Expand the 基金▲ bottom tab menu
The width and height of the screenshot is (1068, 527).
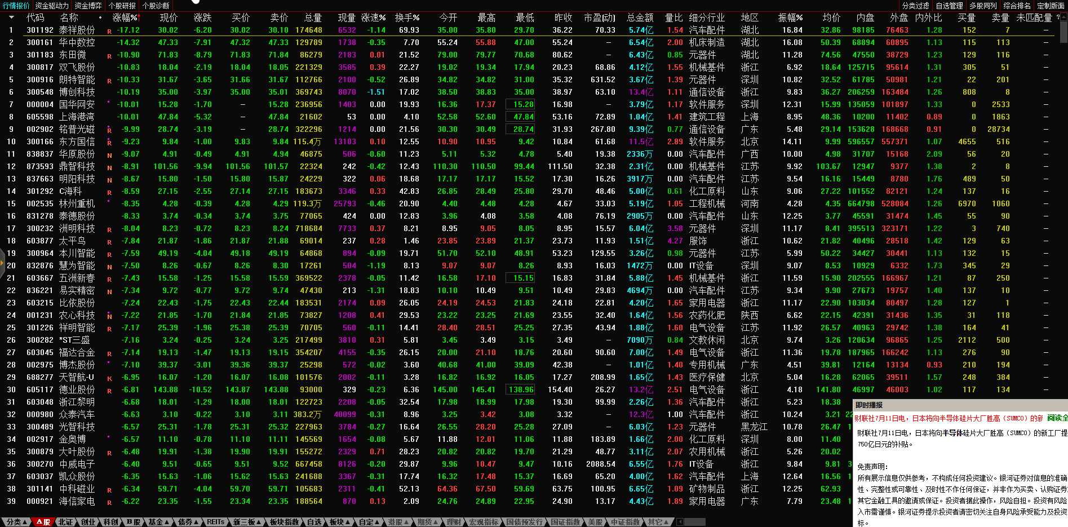159,522
